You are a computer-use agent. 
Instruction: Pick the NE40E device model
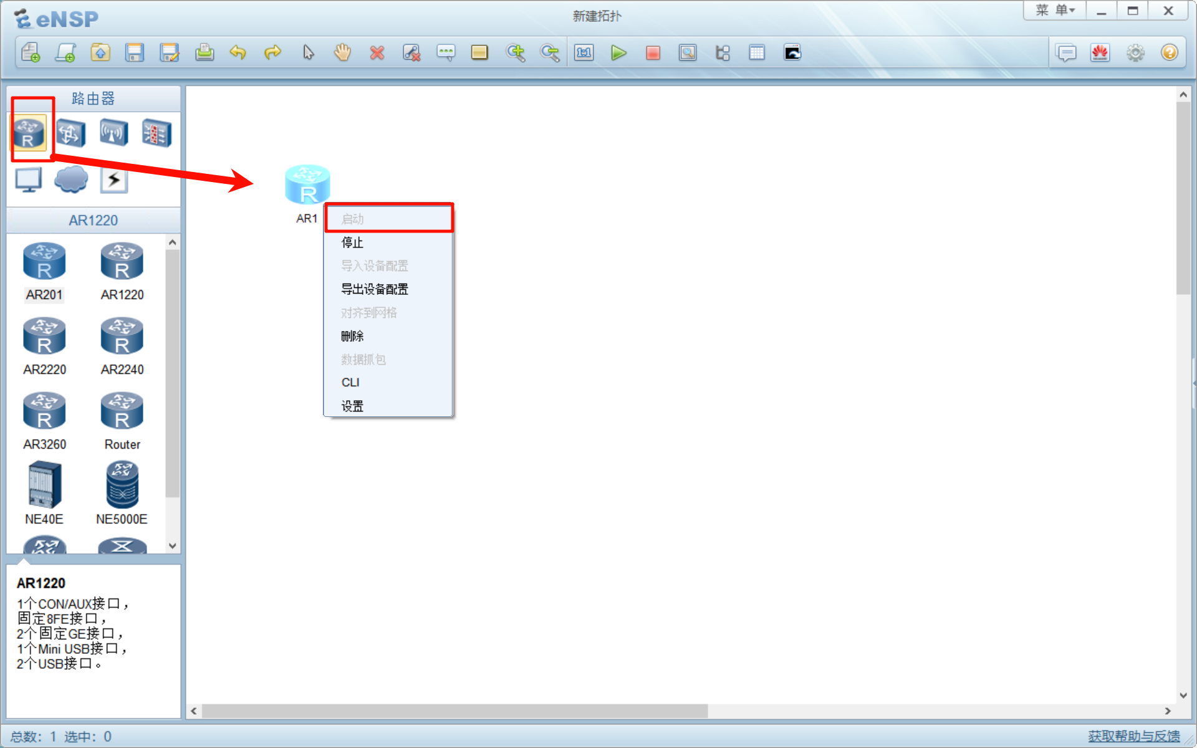point(44,493)
